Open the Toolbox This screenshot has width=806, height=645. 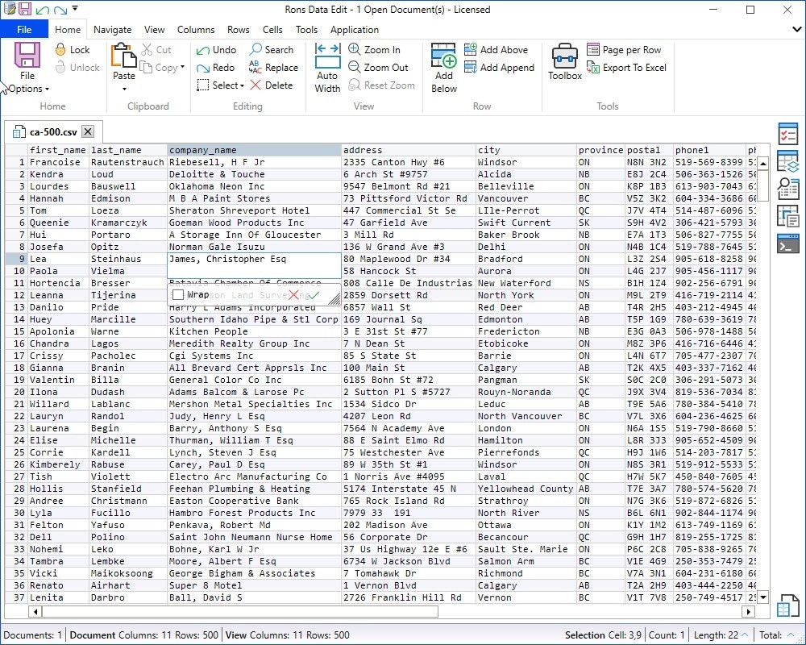pyautogui.click(x=564, y=62)
